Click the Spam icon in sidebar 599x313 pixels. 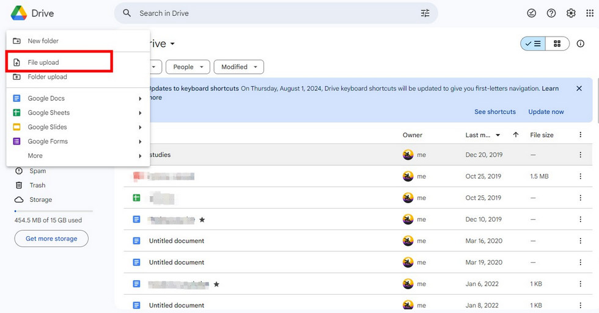[19, 171]
